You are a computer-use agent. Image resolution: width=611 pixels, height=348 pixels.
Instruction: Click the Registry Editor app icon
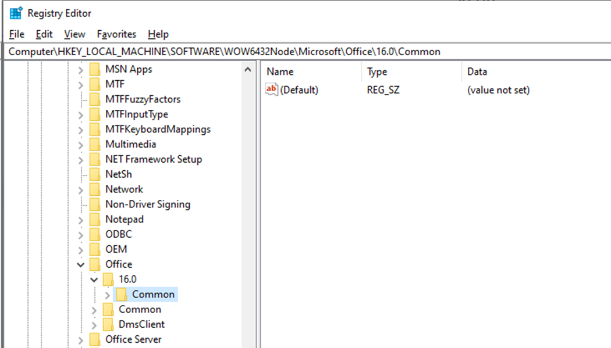click(16, 13)
